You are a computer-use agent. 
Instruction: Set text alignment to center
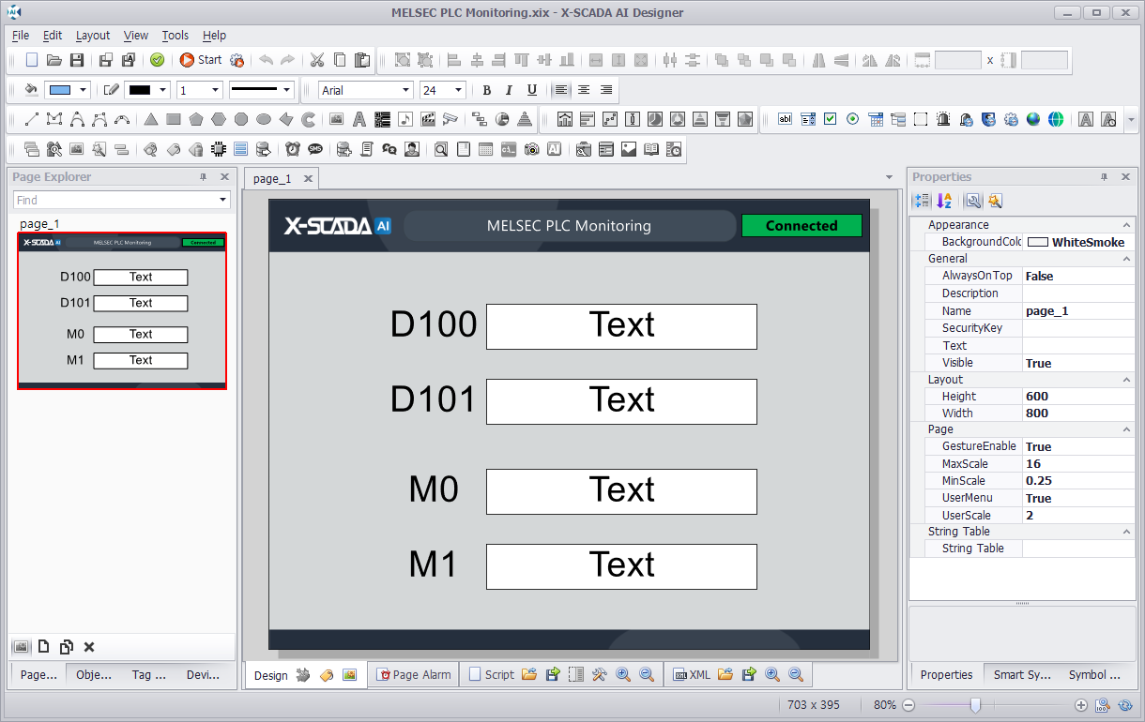pyautogui.click(x=584, y=90)
